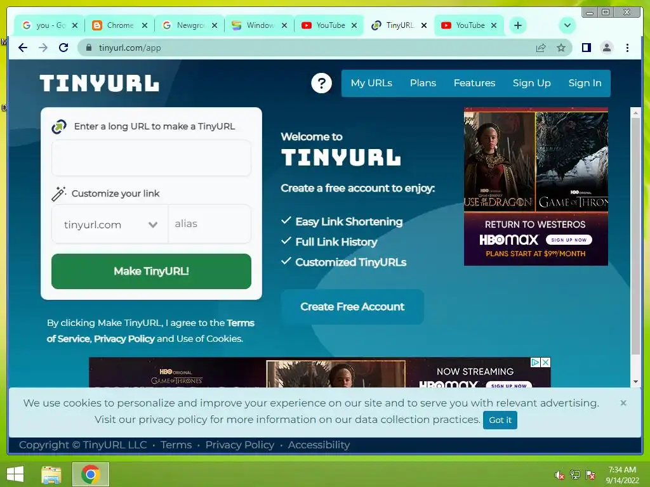Click the lock icon in the address bar

88,48
